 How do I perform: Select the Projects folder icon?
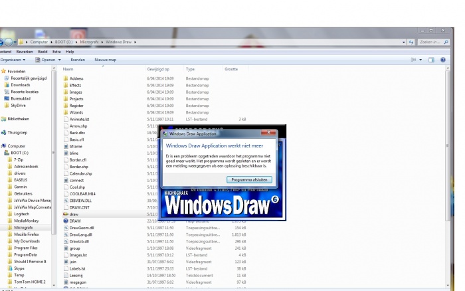tap(66, 99)
